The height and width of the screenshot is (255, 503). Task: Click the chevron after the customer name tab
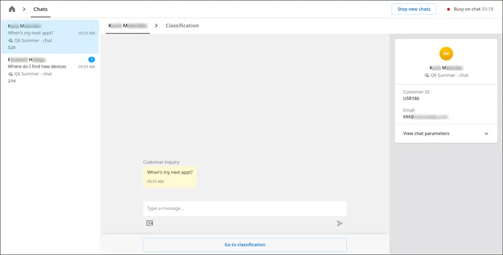[156, 26]
